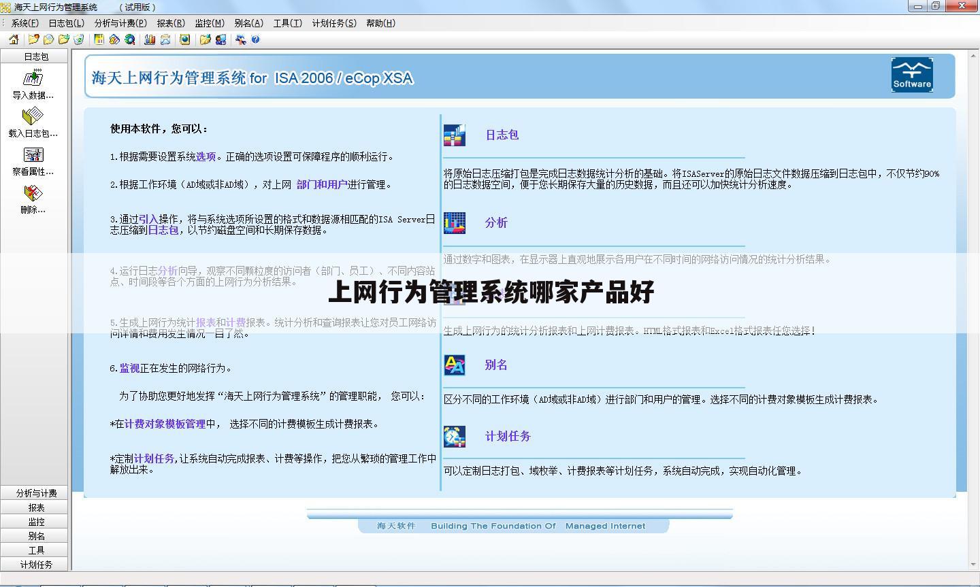980x587 pixels.
Task: Click the 日志包 heading link on right
Action: [x=502, y=135]
